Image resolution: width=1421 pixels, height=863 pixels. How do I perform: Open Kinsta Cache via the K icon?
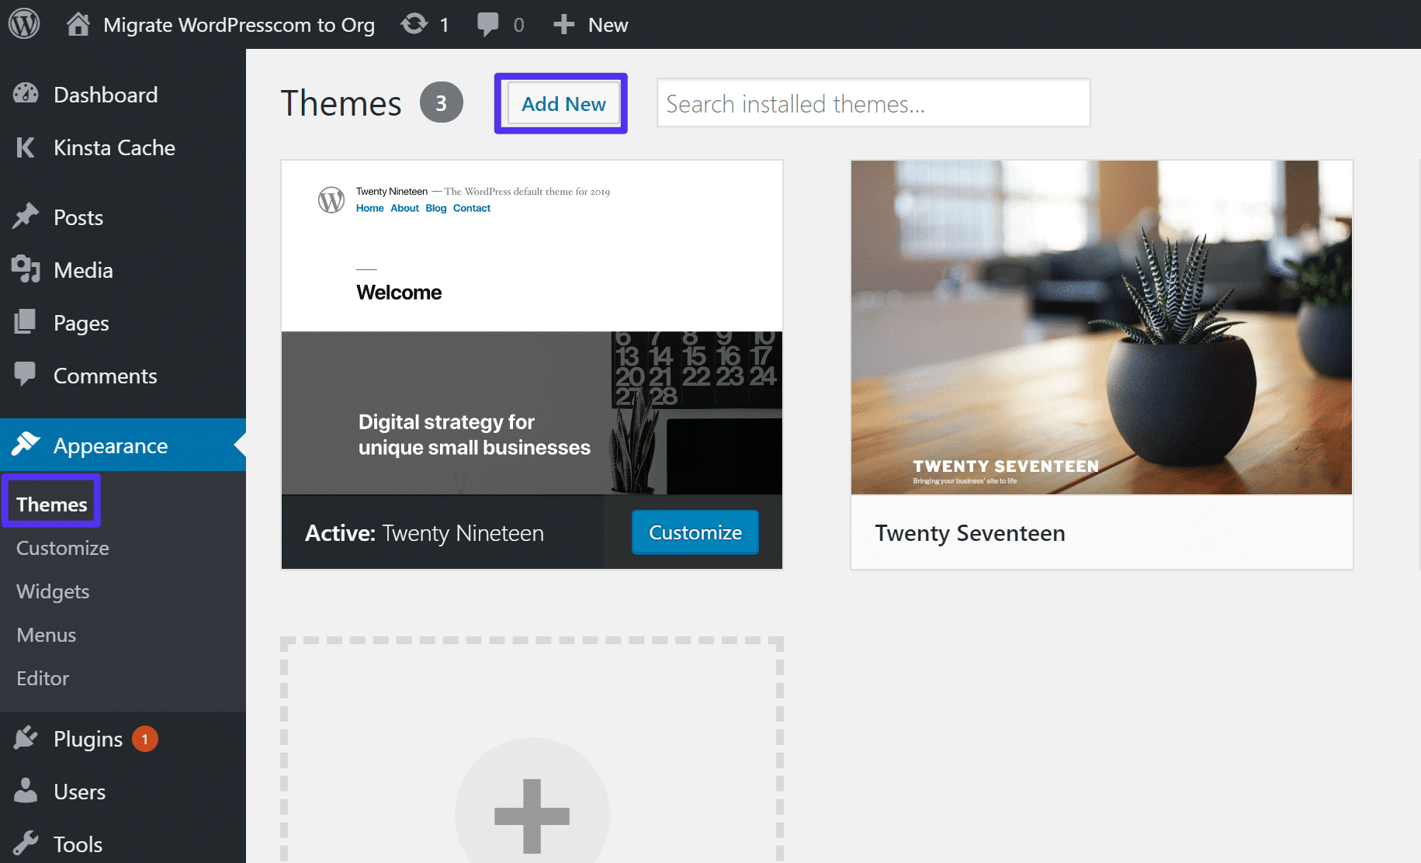coord(26,147)
